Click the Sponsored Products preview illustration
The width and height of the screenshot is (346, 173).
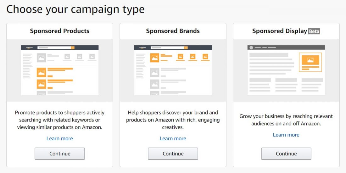(x=60, y=70)
